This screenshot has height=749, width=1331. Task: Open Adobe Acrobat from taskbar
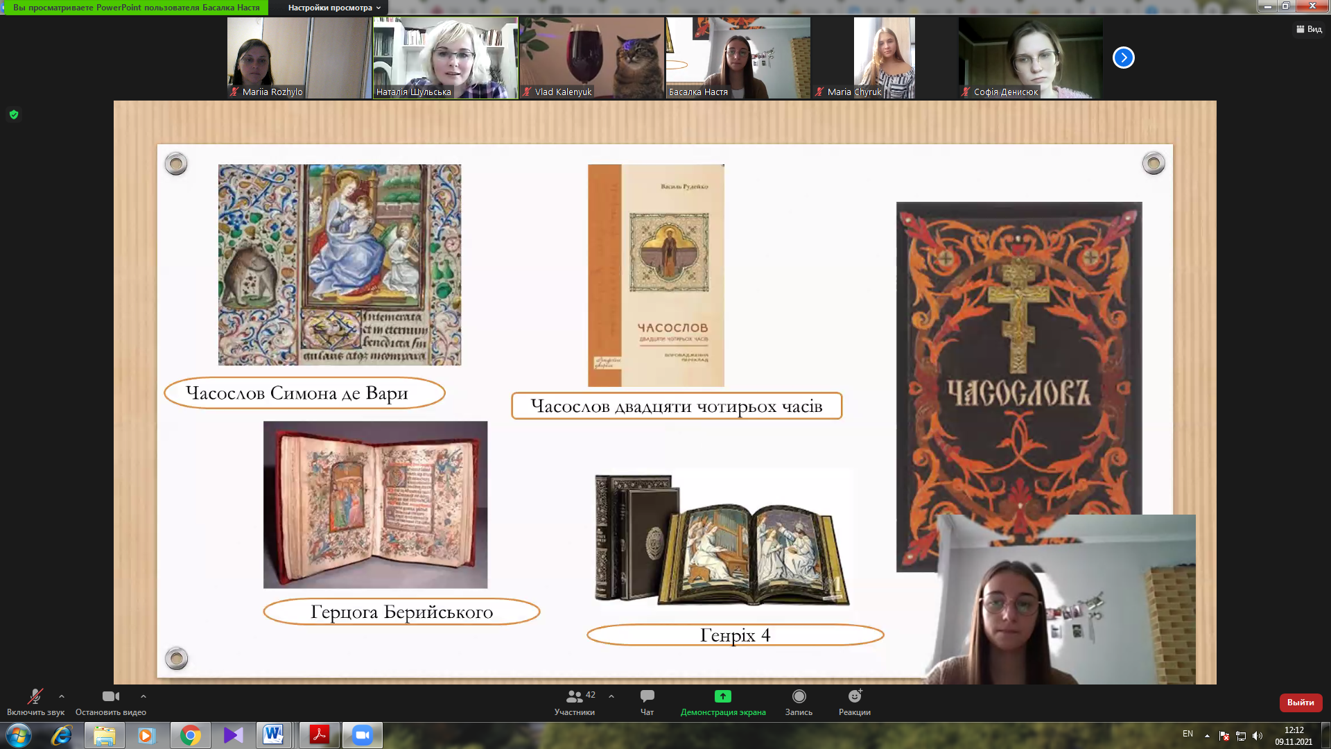point(319,735)
